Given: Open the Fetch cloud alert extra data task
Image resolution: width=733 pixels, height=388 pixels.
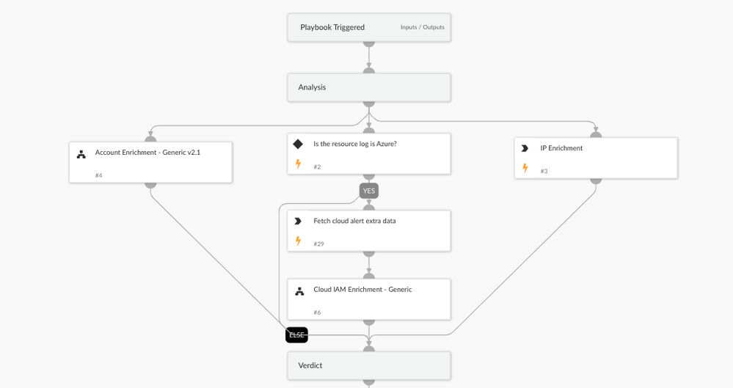Looking at the screenshot, I should (x=354, y=221).
